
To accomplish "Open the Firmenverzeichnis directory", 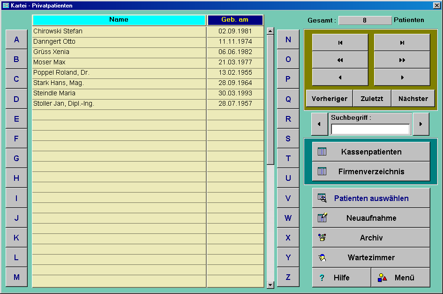I will (371, 171).
